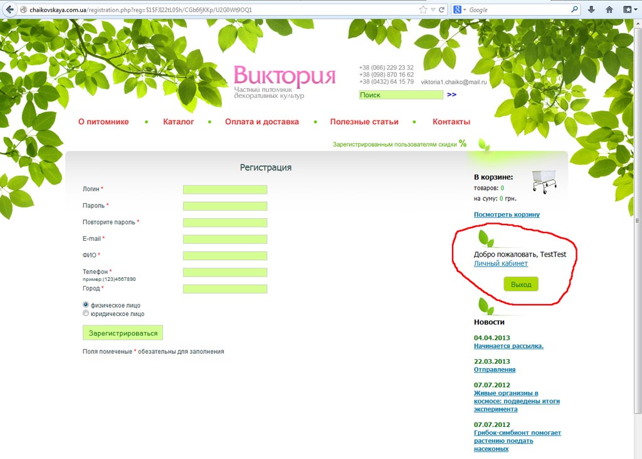
Task: Click the shopping cart image
Action: click(544, 181)
